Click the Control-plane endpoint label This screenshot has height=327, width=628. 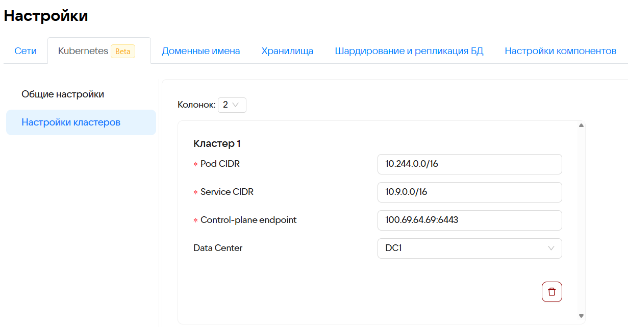click(x=248, y=220)
